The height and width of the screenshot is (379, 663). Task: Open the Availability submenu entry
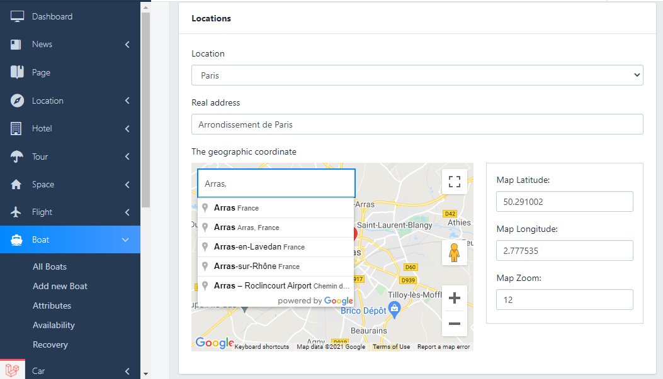point(54,325)
